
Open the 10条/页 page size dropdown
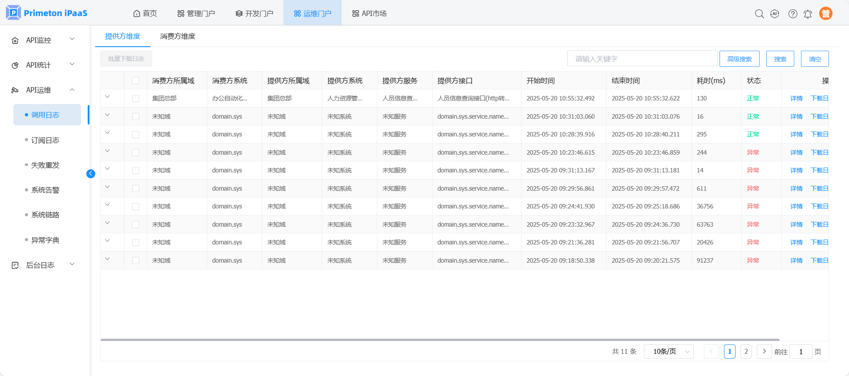[x=668, y=352]
